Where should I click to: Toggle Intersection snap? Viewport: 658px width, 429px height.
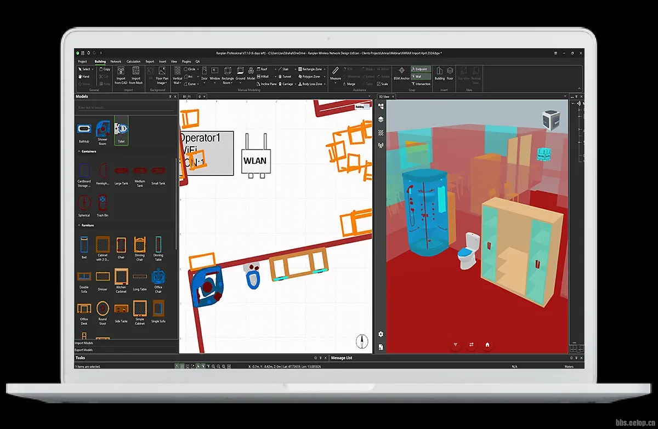pos(421,84)
